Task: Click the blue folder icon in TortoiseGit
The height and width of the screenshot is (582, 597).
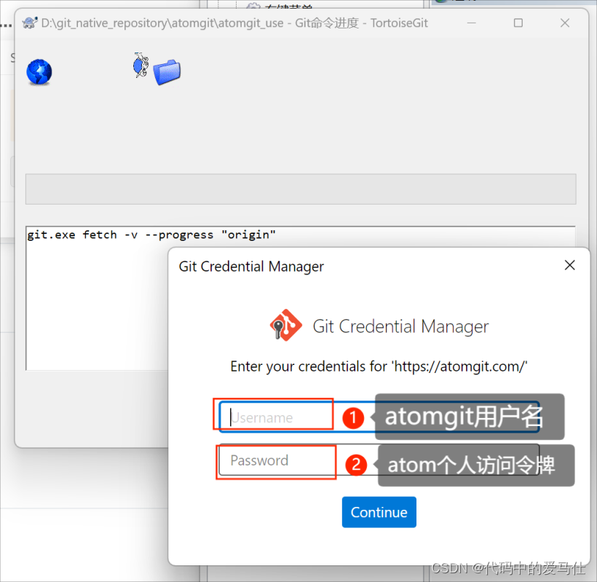Action: click(167, 72)
